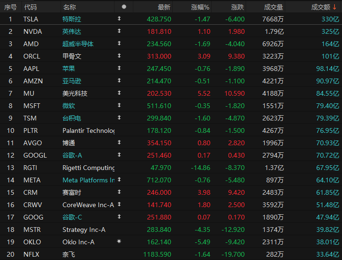Click the 序号 column header

(x=10, y=7)
